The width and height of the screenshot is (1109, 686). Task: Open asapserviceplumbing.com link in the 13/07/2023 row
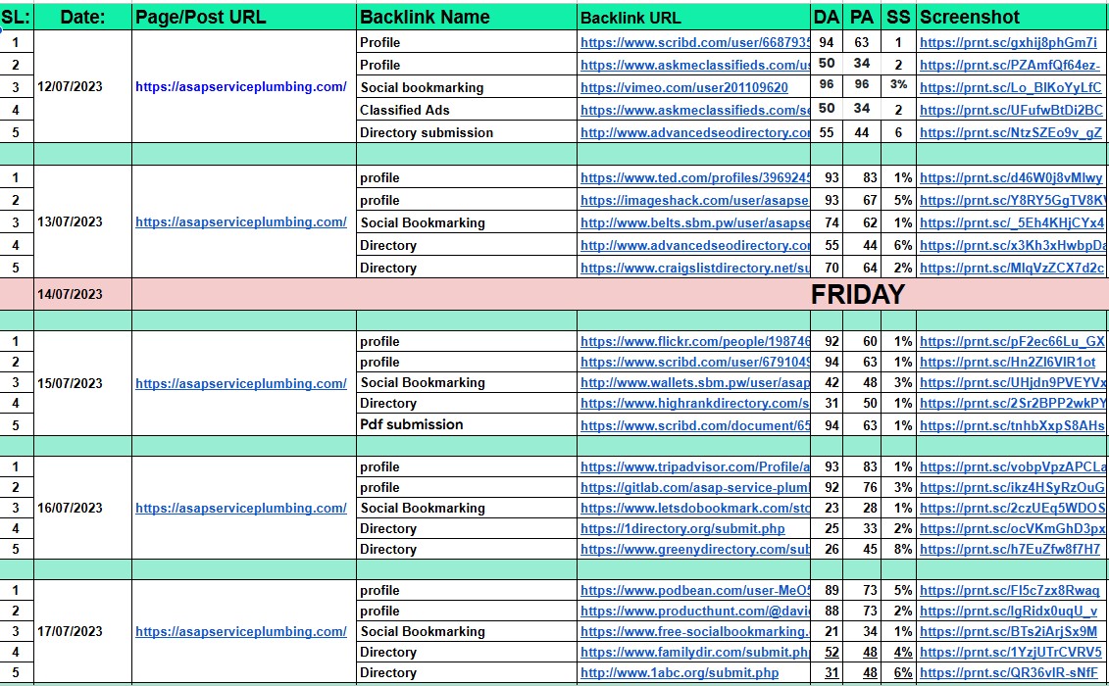241,222
